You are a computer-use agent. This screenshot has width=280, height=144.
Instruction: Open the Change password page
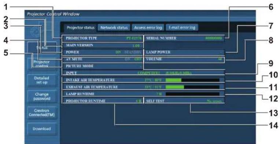pyautogui.click(x=42, y=96)
